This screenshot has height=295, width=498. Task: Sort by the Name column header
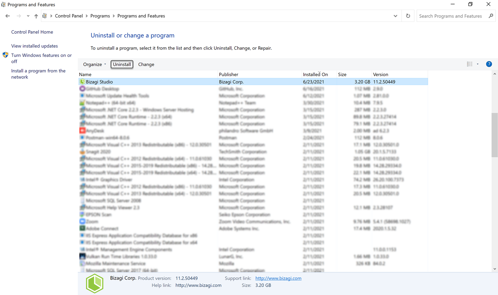pos(148,74)
